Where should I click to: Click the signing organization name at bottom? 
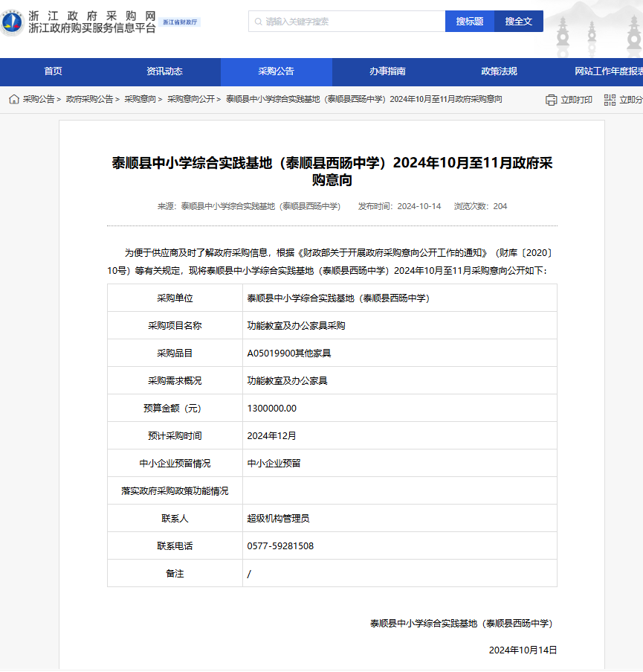pos(462,624)
